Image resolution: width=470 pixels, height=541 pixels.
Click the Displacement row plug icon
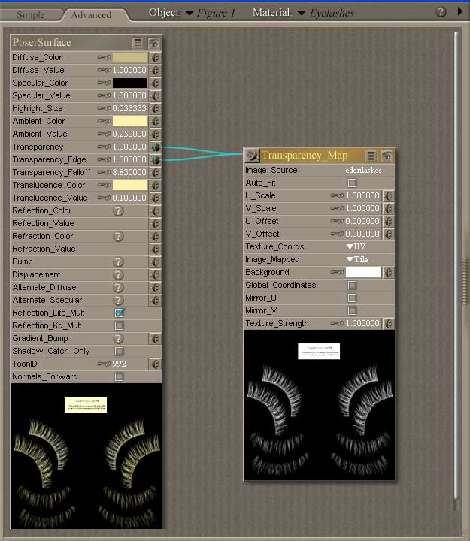(x=156, y=275)
